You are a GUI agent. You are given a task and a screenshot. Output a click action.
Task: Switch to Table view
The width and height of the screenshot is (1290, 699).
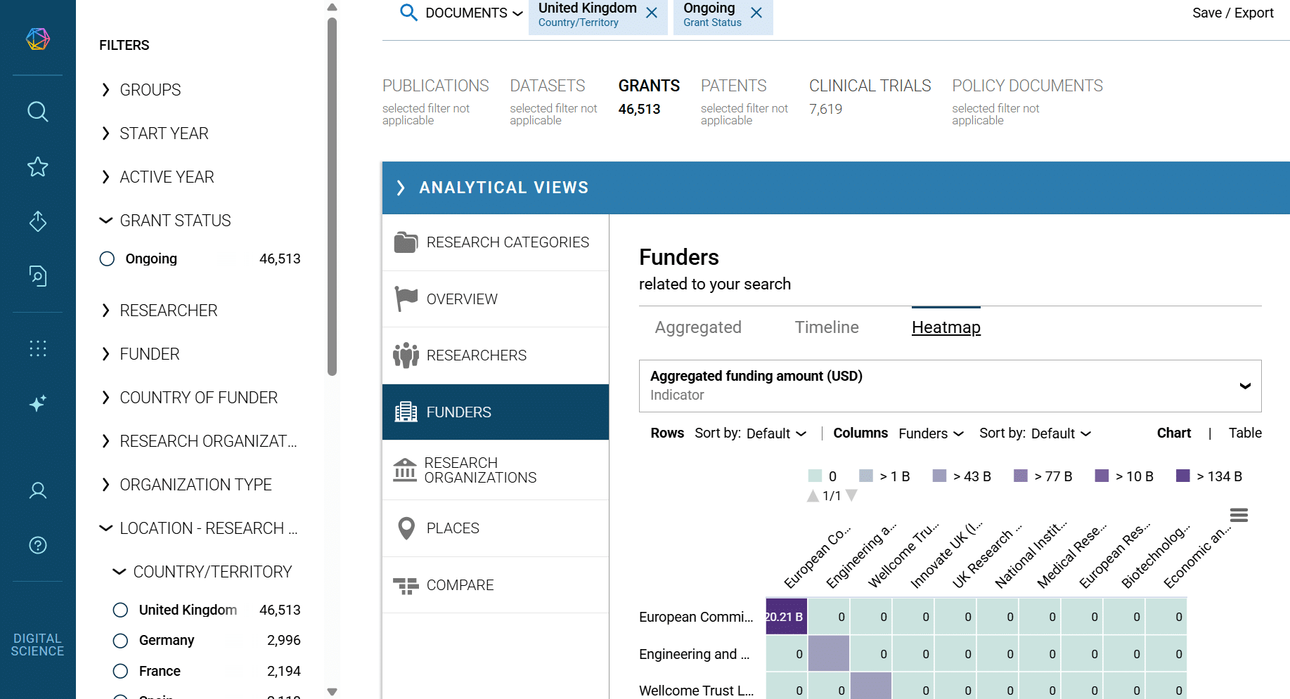1244,433
